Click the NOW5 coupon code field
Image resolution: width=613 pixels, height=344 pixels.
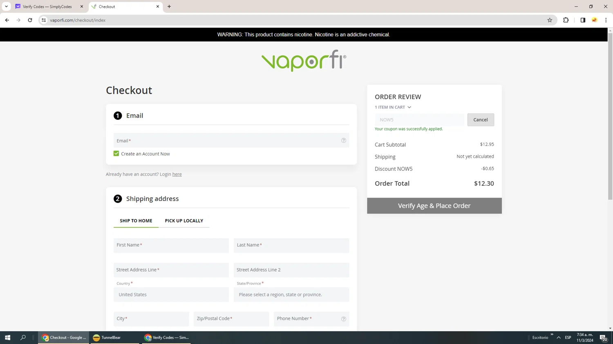419,119
